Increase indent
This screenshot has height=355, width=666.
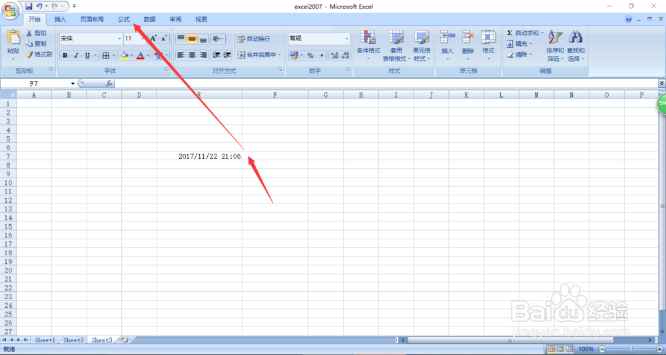pyautogui.click(x=227, y=55)
